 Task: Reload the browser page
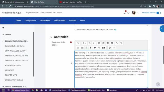(10, 6)
